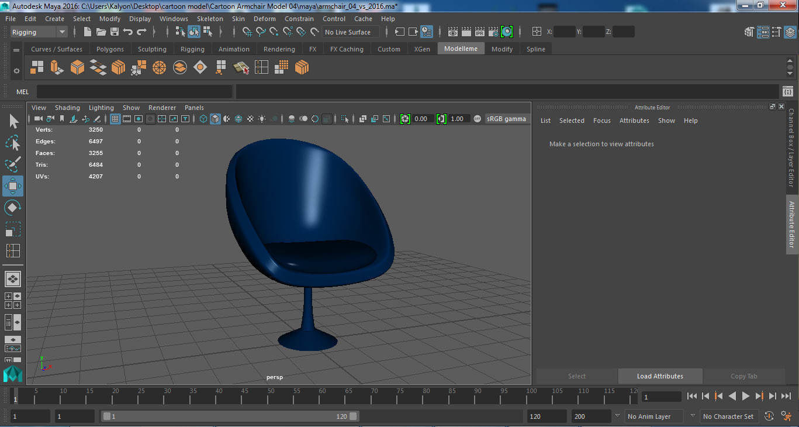
Task: Select the arrow Select tool in the toolbox
Action: [13, 121]
